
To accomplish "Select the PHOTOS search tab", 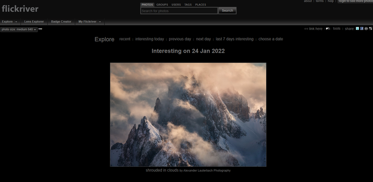I will [x=147, y=5].
